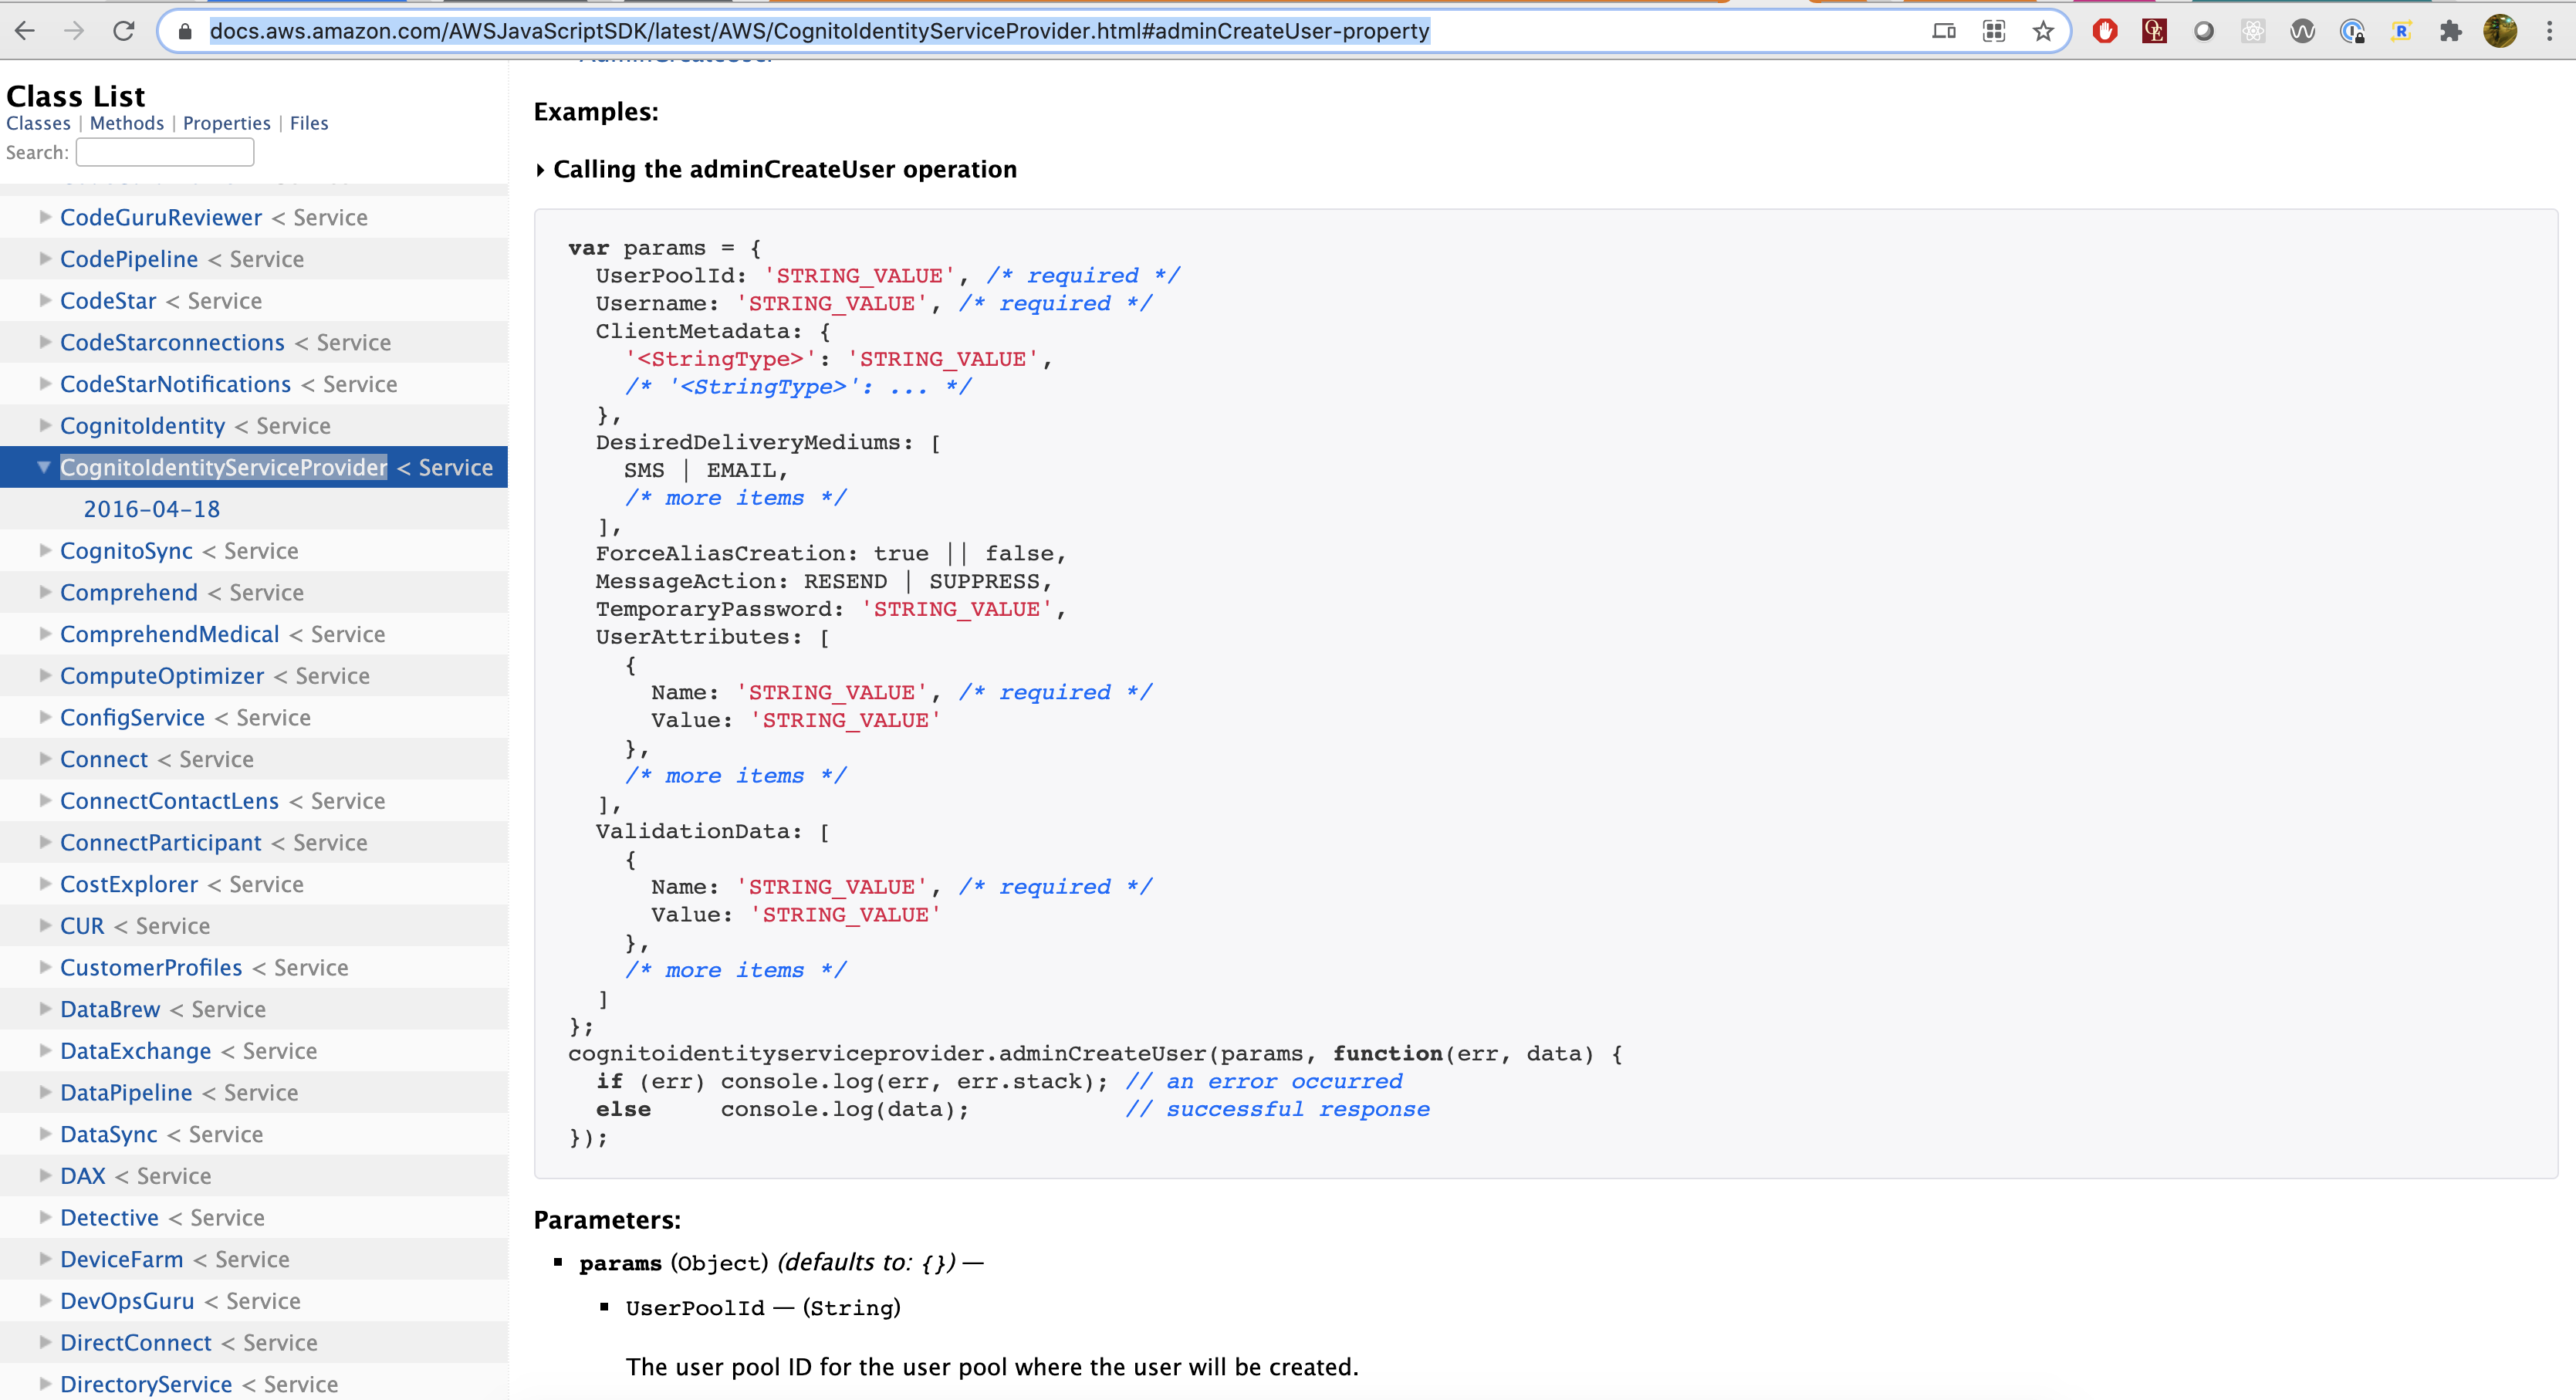Open the send-to-devices icon in address bar
Viewport: 2576px width, 1400px height.
coord(1943,31)
